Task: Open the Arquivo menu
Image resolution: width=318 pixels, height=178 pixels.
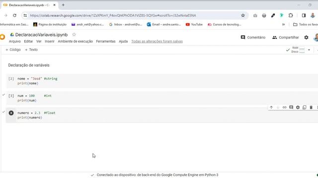Action: click(x=15, y=42)
